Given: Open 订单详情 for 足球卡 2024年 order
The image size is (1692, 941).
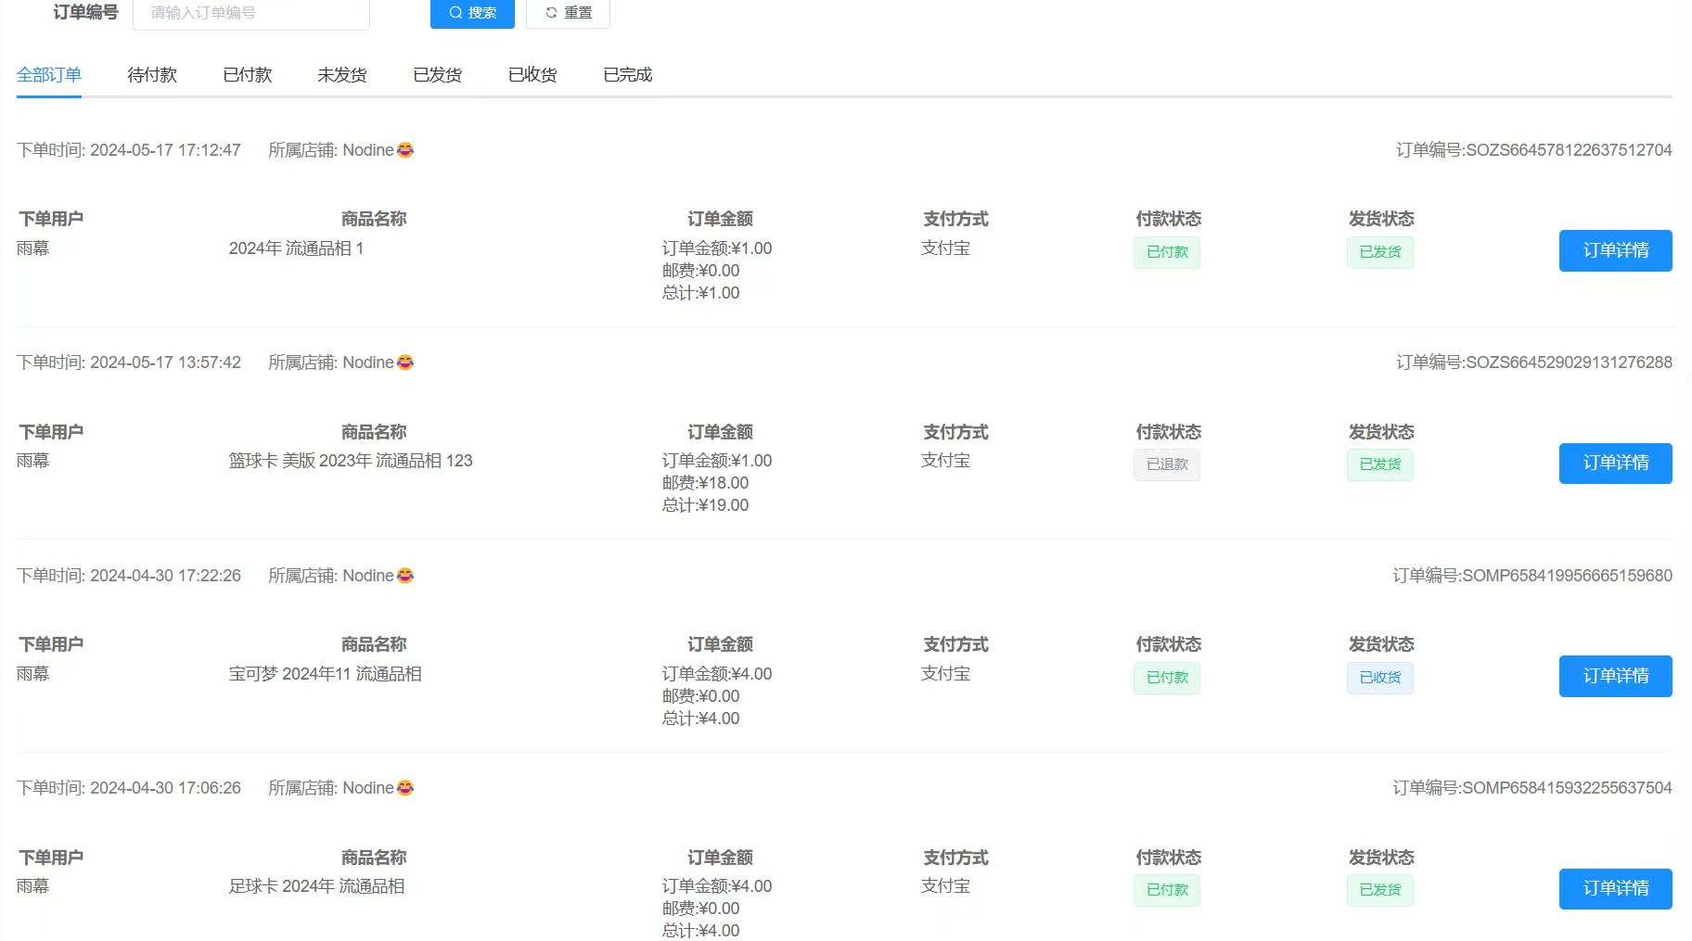Looking at the screenshot, I should (1615, 889).
